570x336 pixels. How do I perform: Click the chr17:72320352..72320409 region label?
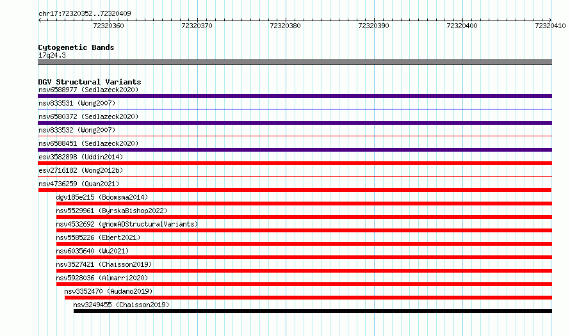(x=85, y=13)
